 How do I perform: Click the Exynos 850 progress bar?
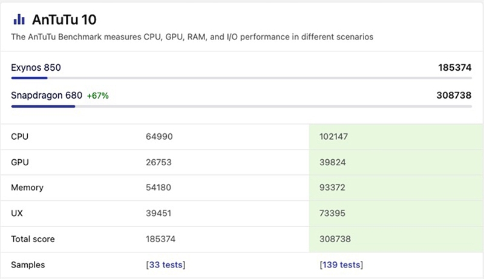coord(241,78)
